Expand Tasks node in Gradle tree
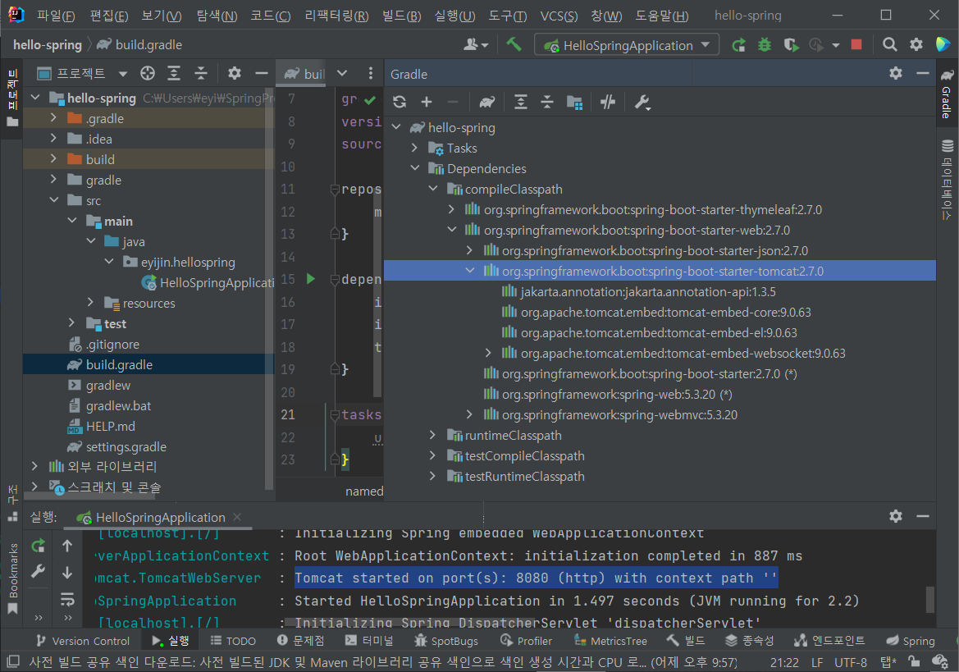This screenshot has width=959, height=672. point(414,148)
